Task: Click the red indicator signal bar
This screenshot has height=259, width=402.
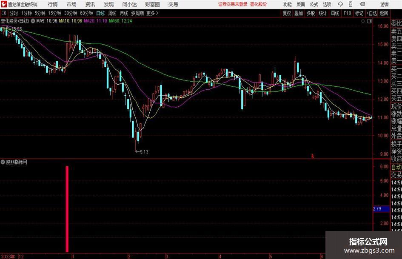Action: (x=67, y=209)
